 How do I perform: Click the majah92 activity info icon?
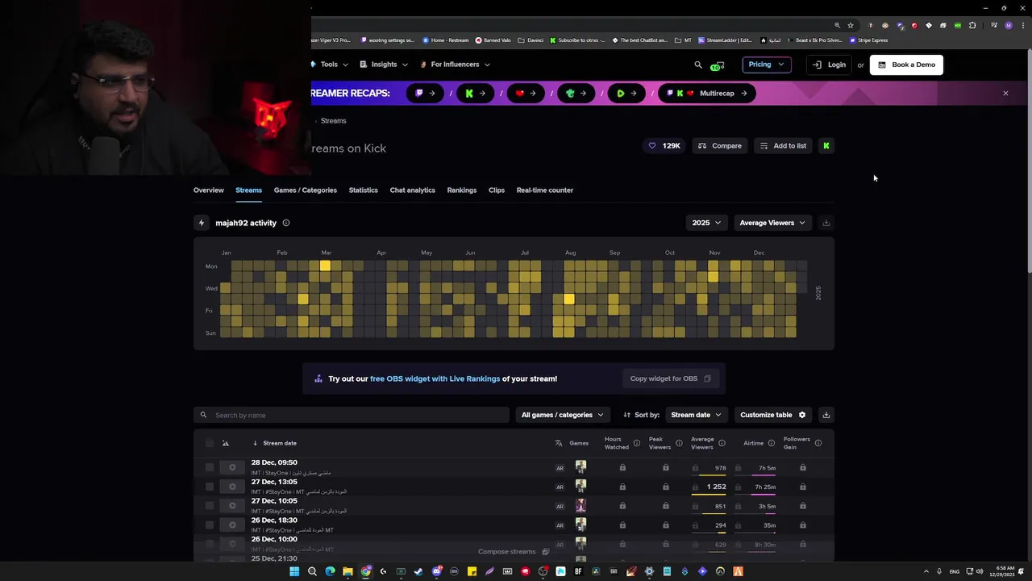[285, 223]
